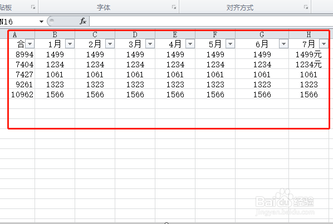The height and width of the screenshot is (224, 333).
Task: Open the 7月 filter dropdown
Action: (324, 44)
